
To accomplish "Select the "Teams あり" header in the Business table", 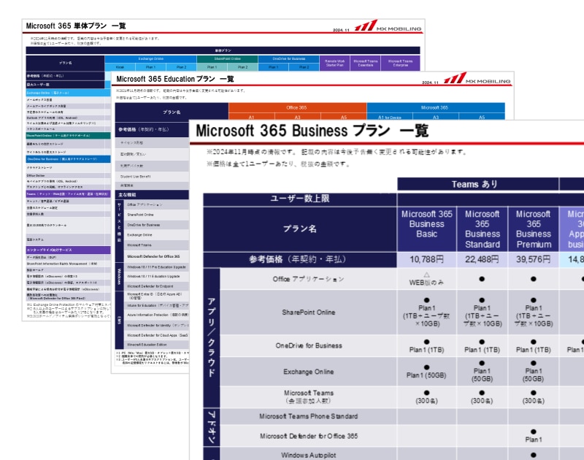I will [x=478, y=184].
